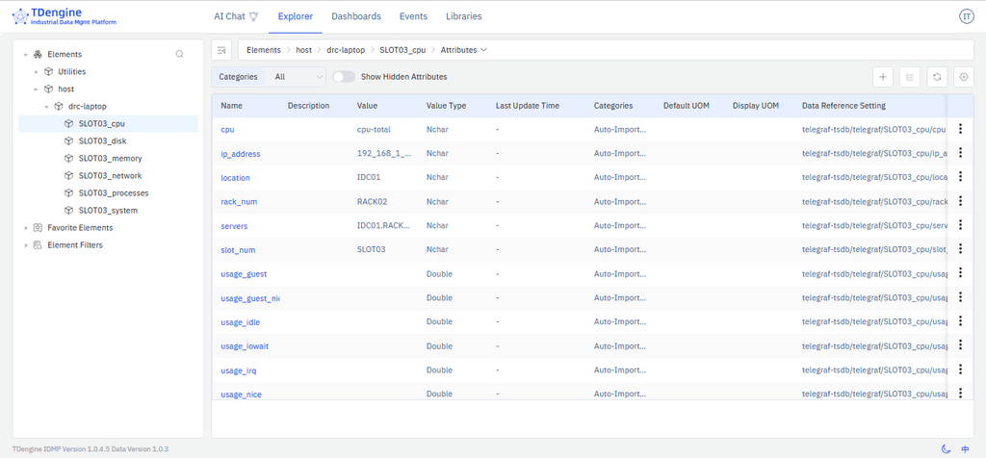Click the search icon in Elements tree
Viewport: 986px width, 458px height.
click(179, 55)
